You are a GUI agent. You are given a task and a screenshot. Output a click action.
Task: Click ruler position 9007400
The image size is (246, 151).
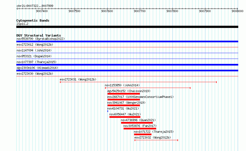(x=42, y=11)
